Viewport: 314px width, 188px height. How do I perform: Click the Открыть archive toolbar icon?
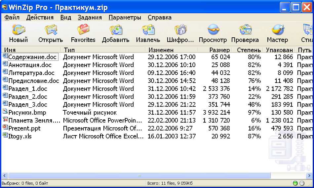pyautogui.click(x=51, y=30)
